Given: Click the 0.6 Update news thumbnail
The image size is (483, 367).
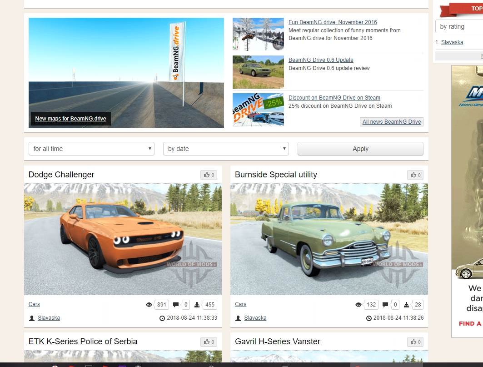Looking at the screenshot, I should pyautogui.click(x=258, y=72).
